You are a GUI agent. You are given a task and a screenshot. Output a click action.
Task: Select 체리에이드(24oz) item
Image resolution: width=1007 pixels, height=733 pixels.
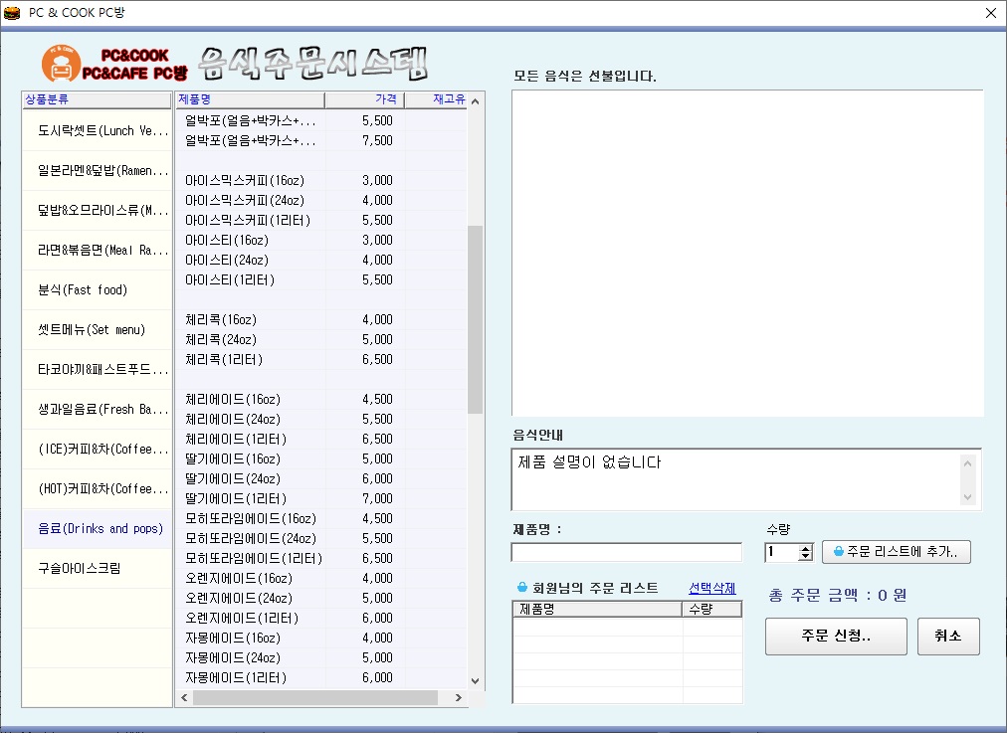(x=321, y=419)
